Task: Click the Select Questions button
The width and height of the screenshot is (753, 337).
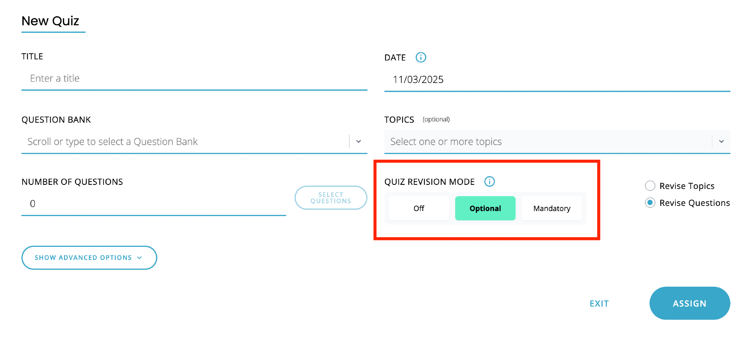Action: [x=331, y=198]
